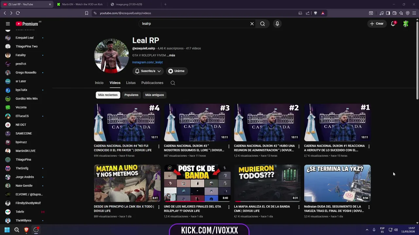
Task: Search within the channel using the magnifier
Action: 173,83
